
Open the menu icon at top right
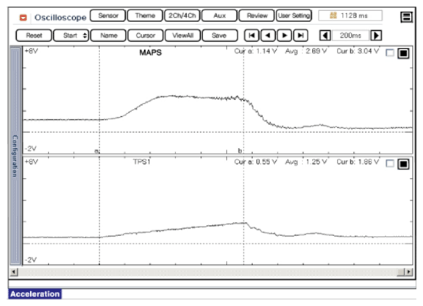tap(406, 17)
